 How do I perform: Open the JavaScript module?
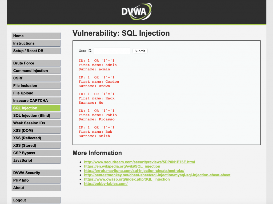coord(36,160)
